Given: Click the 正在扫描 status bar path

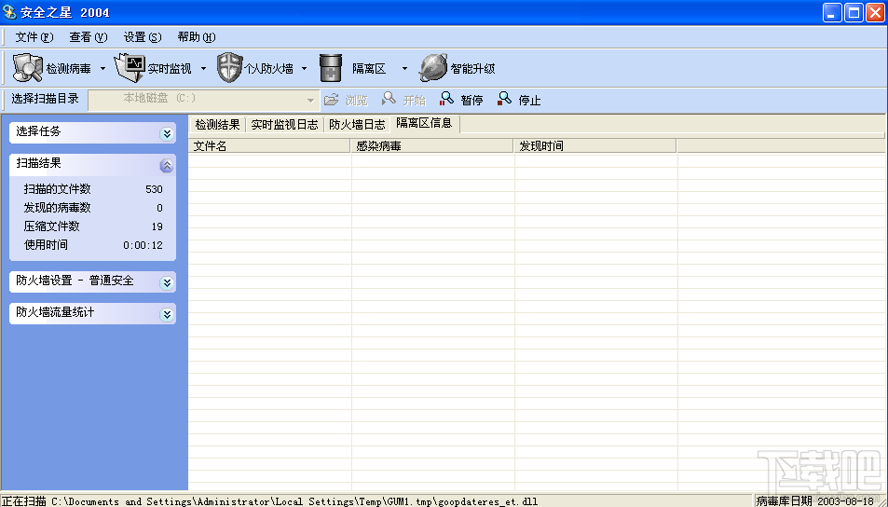Looking at the screenshot, I should tap(269, 501).
